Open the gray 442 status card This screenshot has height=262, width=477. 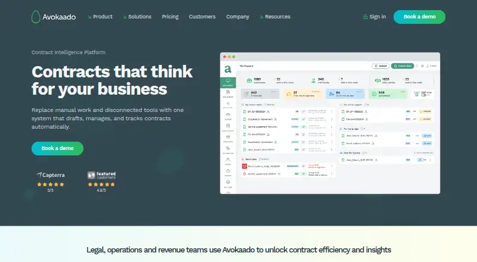coord(260,93)
